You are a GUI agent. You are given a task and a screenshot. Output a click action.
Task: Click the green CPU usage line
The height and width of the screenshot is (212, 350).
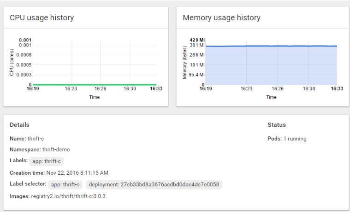[x=92, y=84]
